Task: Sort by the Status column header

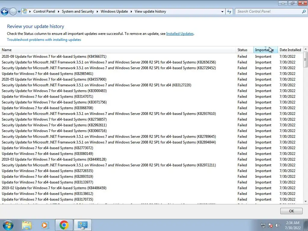Action: click(x=245, y=50)
